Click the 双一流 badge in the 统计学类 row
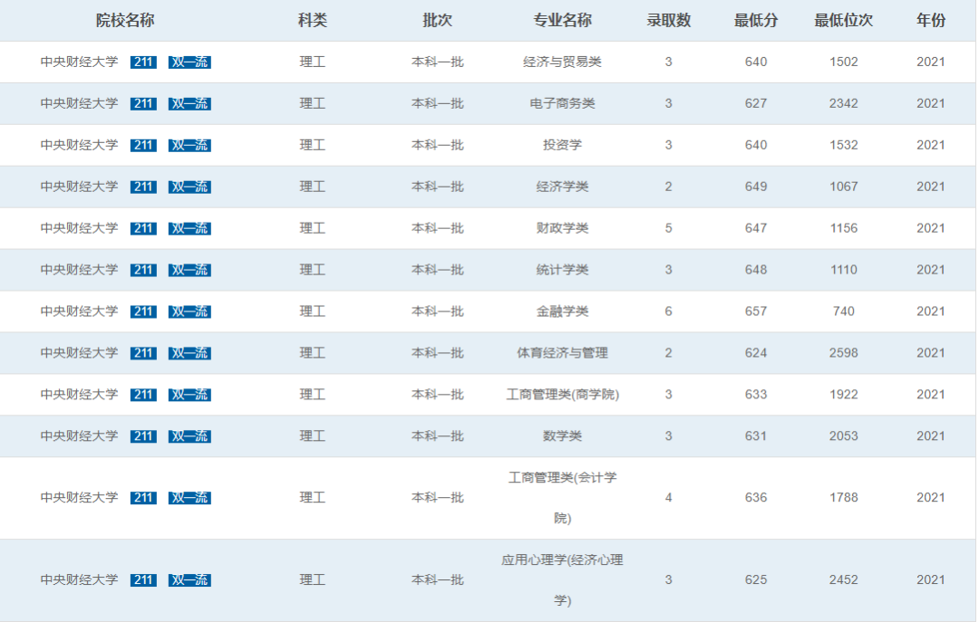Screen dimensions: 979x622 tap(189, 270)
